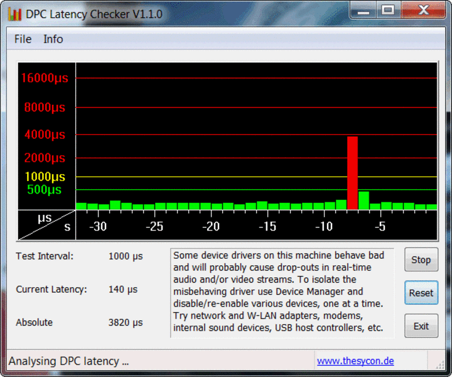Viewport: 452px width, 377px height.
Task: Click the -30 time axis label
Action: point(98,226)
